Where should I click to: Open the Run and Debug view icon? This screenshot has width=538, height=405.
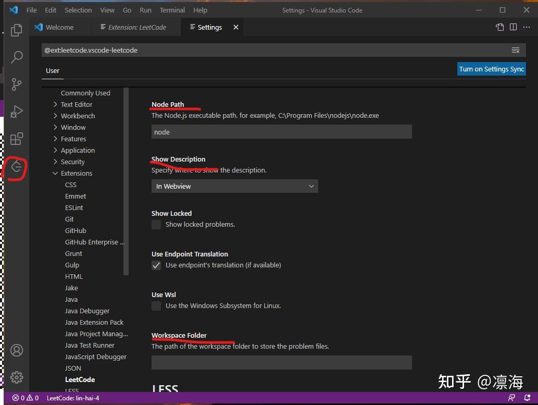click(x=17, y=112)
